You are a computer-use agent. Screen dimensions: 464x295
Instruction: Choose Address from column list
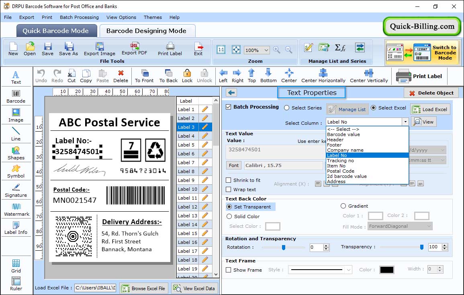tap(367, 182)
